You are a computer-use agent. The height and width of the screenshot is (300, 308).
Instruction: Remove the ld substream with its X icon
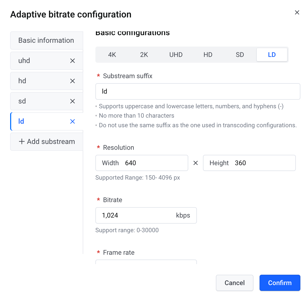73,121
